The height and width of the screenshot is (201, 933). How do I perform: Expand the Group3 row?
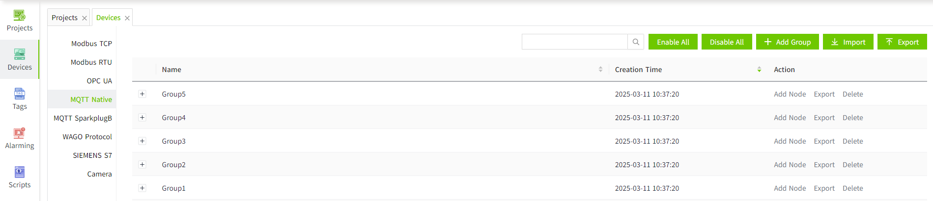pyautogui.click(x=142, y=141)
